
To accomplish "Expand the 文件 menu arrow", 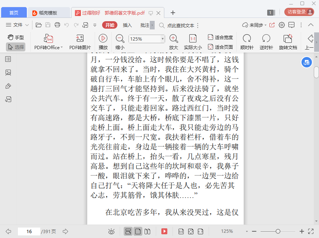I will (x=27, y=25).
